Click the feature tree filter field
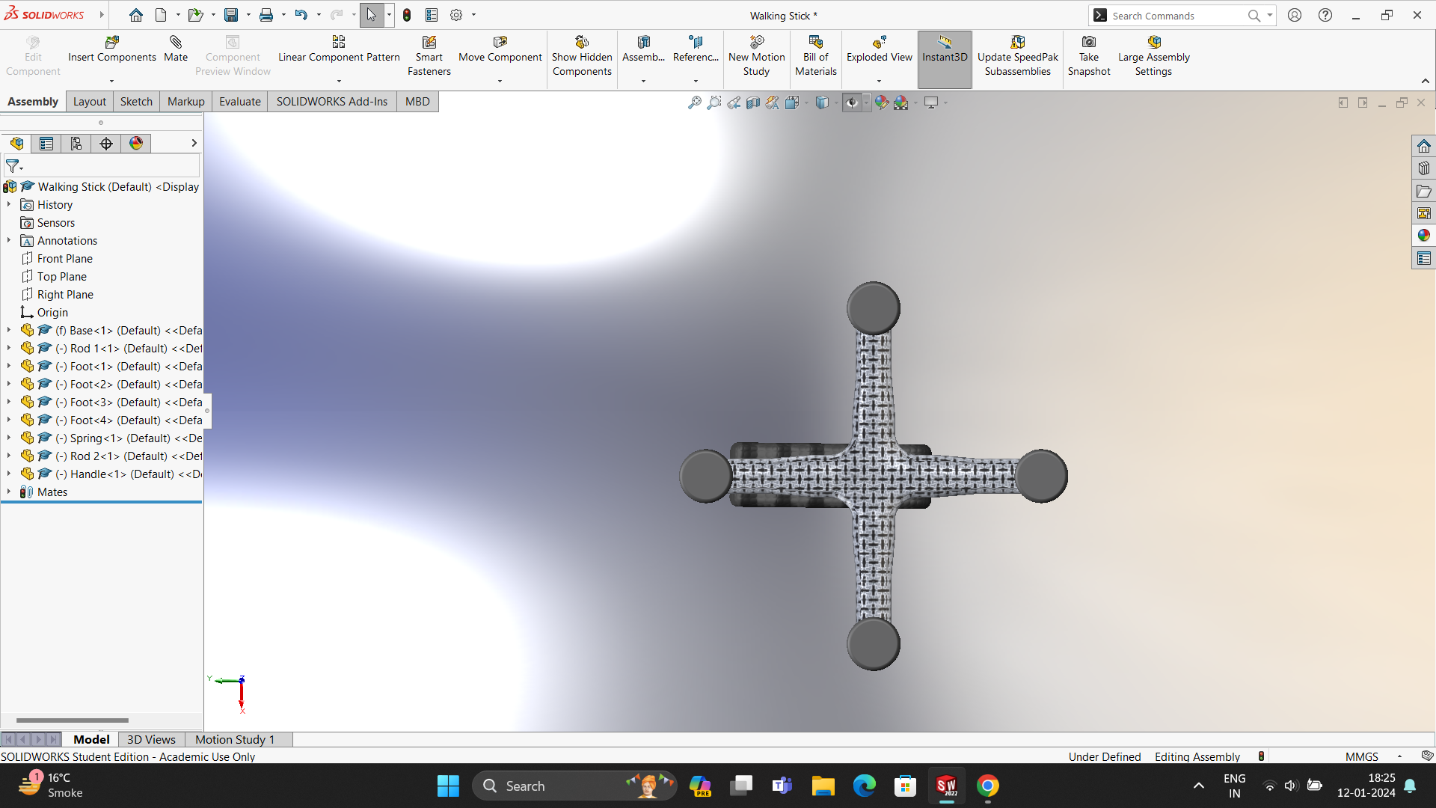The image size is (1436, 808). tap(102, 166)
